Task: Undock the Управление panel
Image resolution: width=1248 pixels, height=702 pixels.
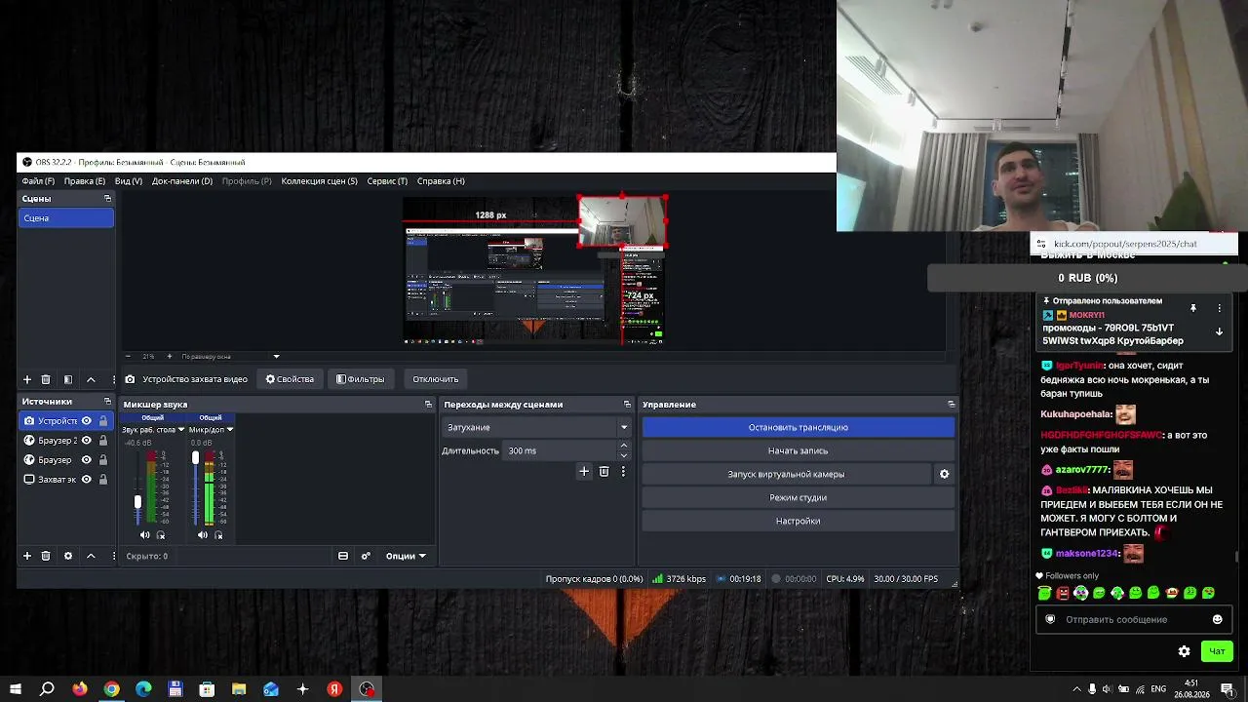Action: (x=952, y=405)
